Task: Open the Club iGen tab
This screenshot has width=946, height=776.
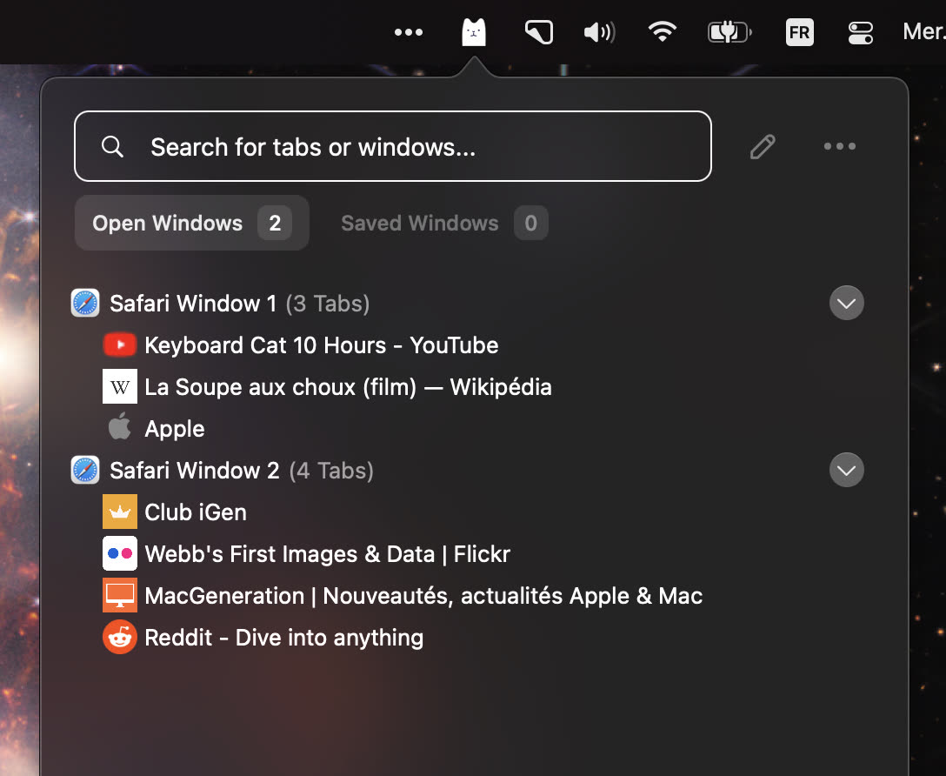Action: coord(175,512)
